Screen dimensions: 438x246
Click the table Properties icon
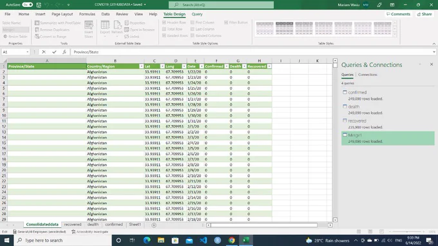point(126,23)
